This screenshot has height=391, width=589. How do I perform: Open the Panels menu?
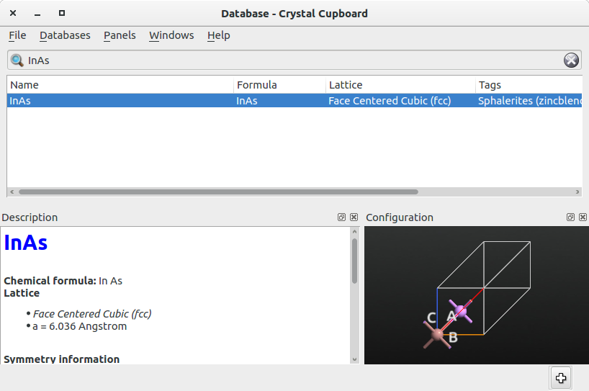[120, 35]
